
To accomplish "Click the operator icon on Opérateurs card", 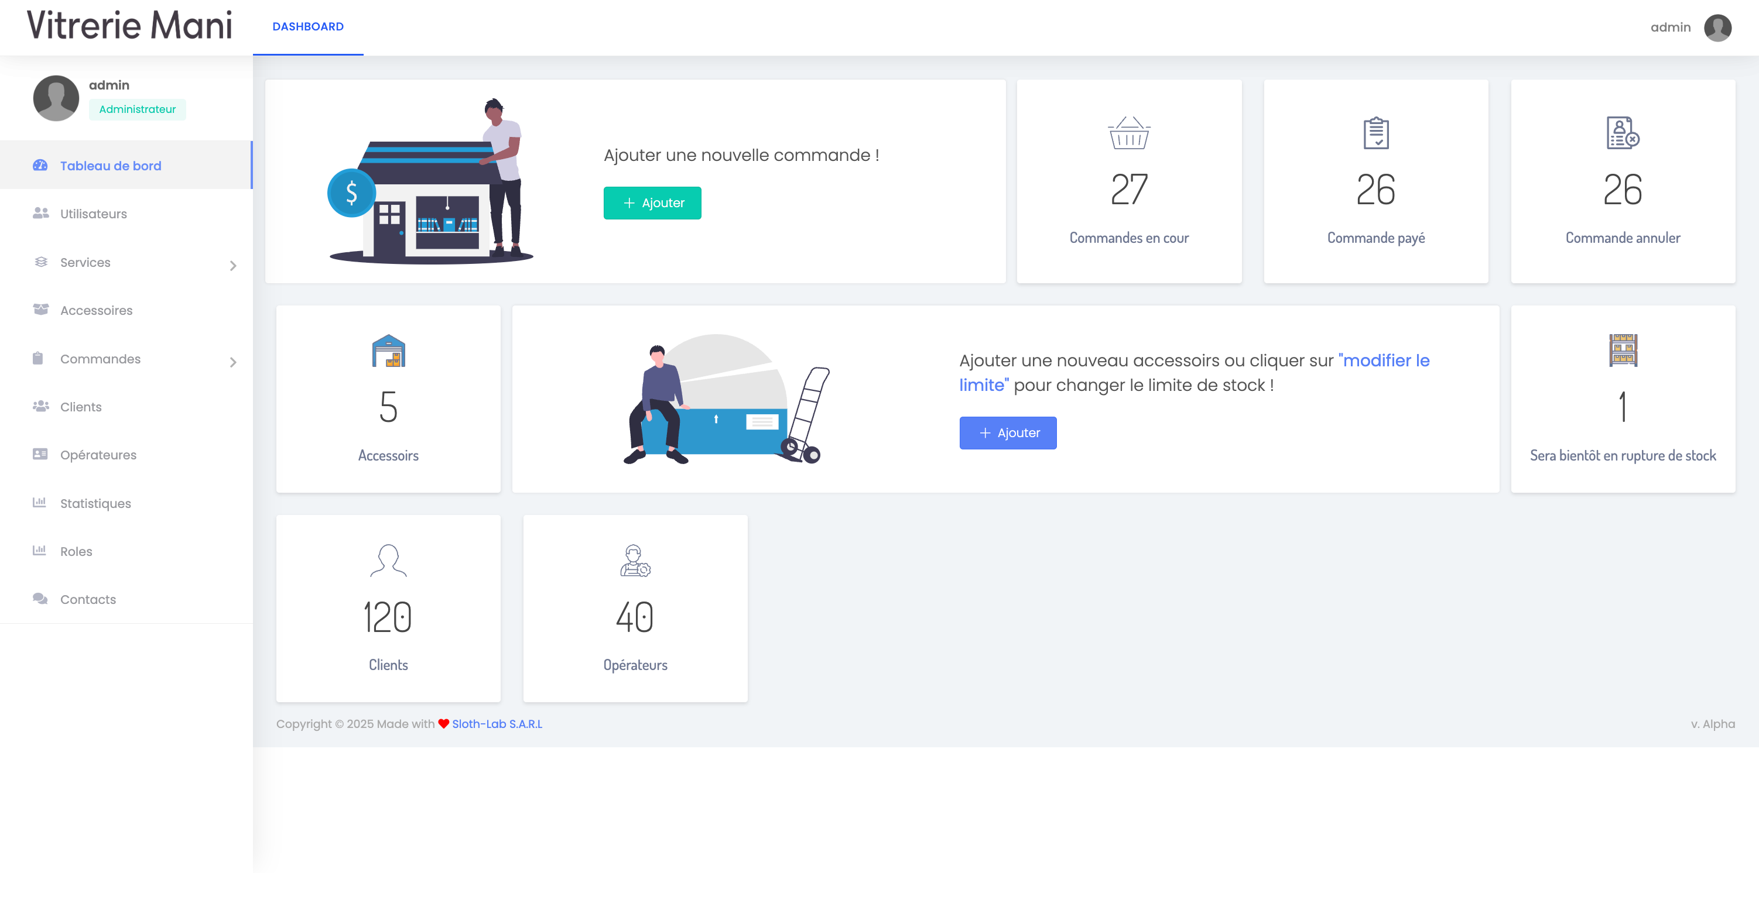I will click(x=635, y=560).
